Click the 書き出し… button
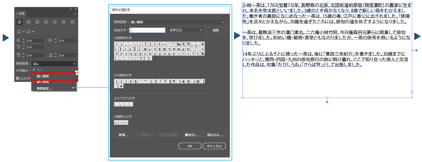The width and height of the screenshot is (422, 162). [x=193, y=135]
